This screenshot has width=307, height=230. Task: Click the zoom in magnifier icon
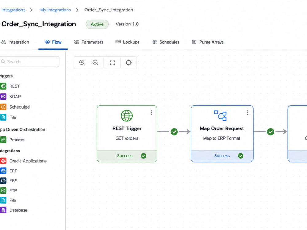coord(82,63)
